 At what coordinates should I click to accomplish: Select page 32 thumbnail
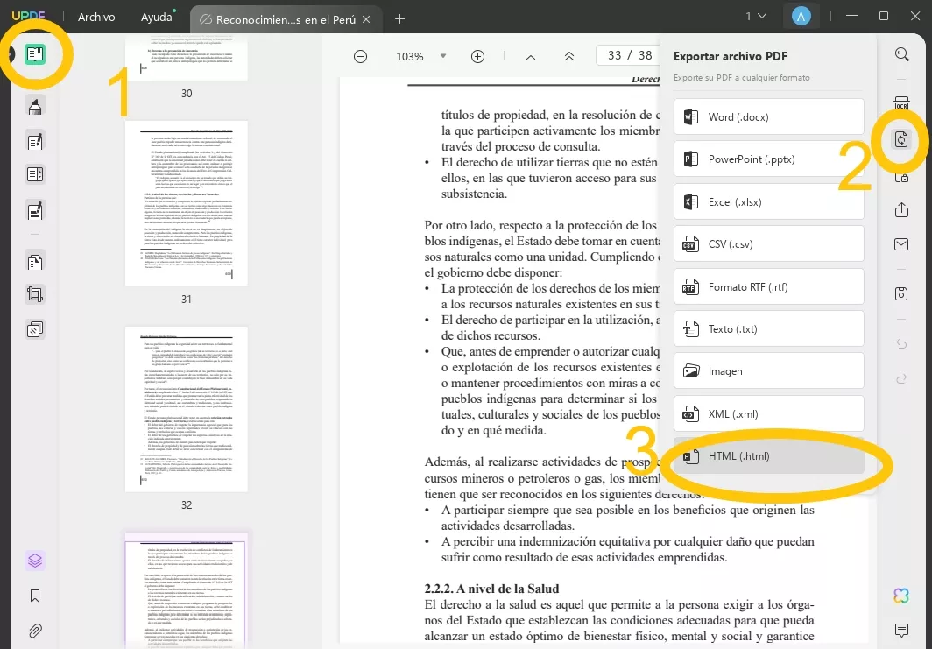tap(186, 409)
